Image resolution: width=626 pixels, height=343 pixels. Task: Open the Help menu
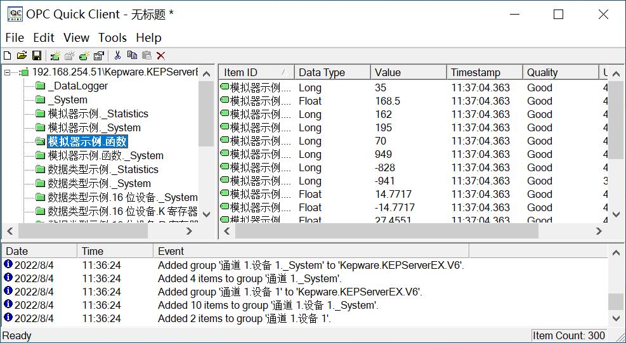[148, 37]
